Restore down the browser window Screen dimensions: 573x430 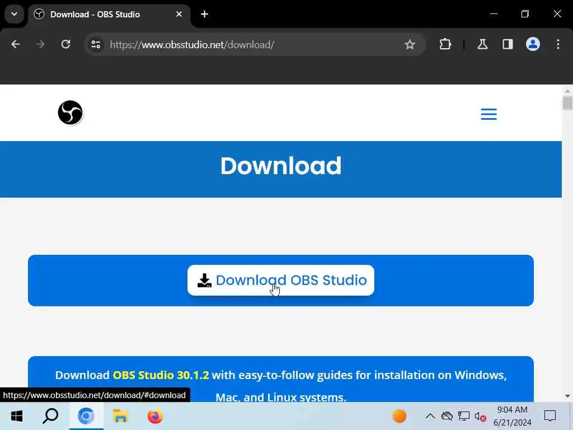[525, 14]
